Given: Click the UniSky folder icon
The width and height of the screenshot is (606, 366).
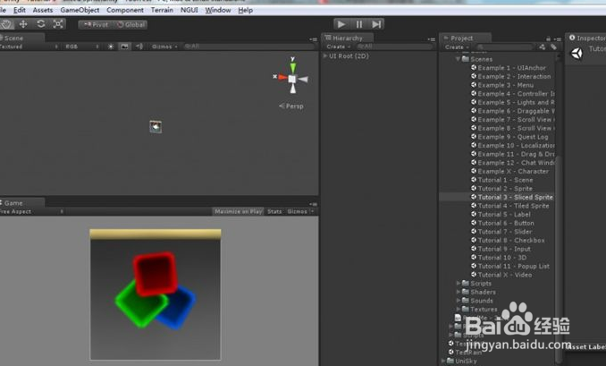Looking at the screenshot, I should [450, 361].
